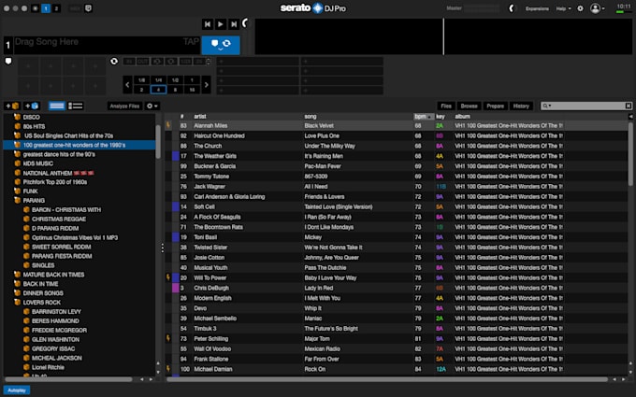
Task: Jump to previous track in transport
Action: (x=208, y=24)
